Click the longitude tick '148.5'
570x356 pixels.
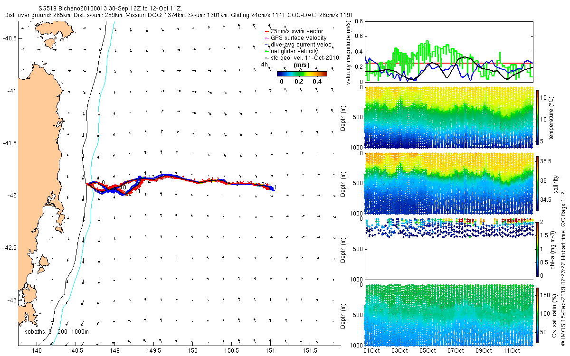[76, 351]
